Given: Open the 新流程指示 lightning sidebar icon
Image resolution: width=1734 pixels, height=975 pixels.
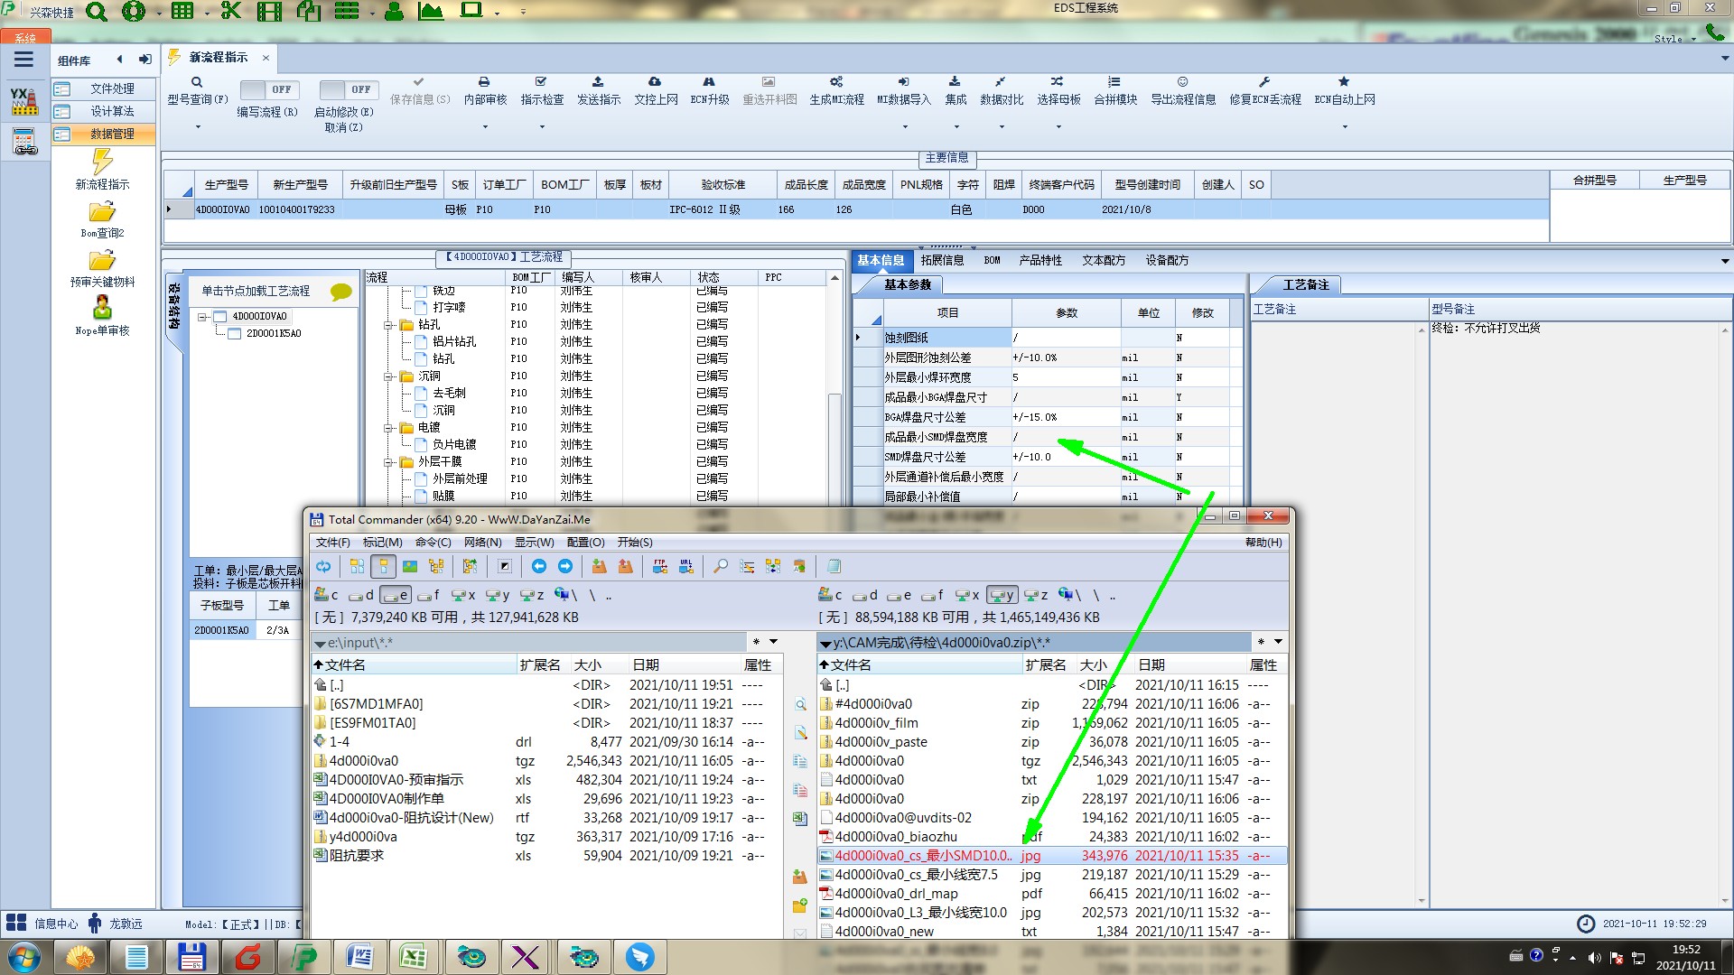Looking at the screenshot, I should [102, 162].
